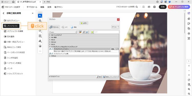The height and width of the screenshot is (96, 192).
Task: Select デジタルプリンティング (白黒) profile
Action: pos(84,54)
